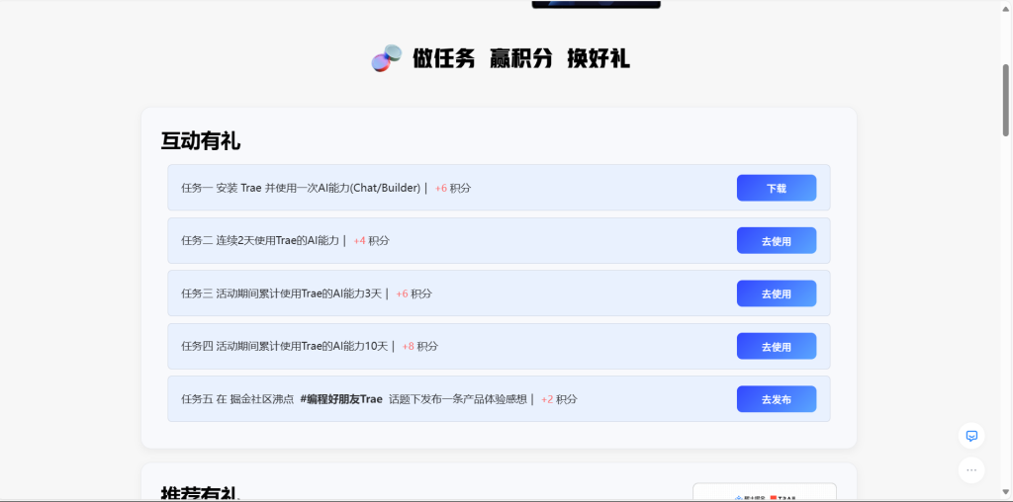Click the coin icon beside 做任务 heading

click(x=386, y=58)
